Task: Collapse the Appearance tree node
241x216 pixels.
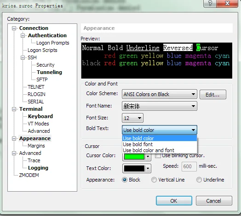Action: [x=14, y=139]
